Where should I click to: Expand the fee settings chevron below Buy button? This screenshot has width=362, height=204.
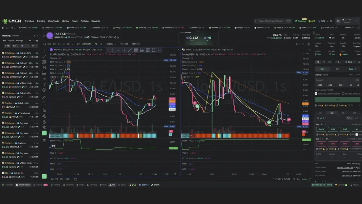pyautogui.click(x=359, y=105)
